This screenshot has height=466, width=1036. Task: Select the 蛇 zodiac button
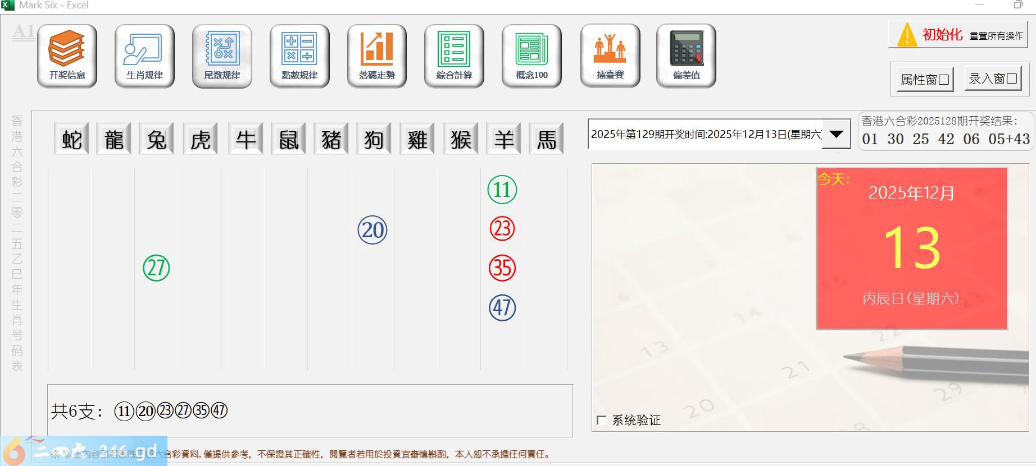point(71,139)
